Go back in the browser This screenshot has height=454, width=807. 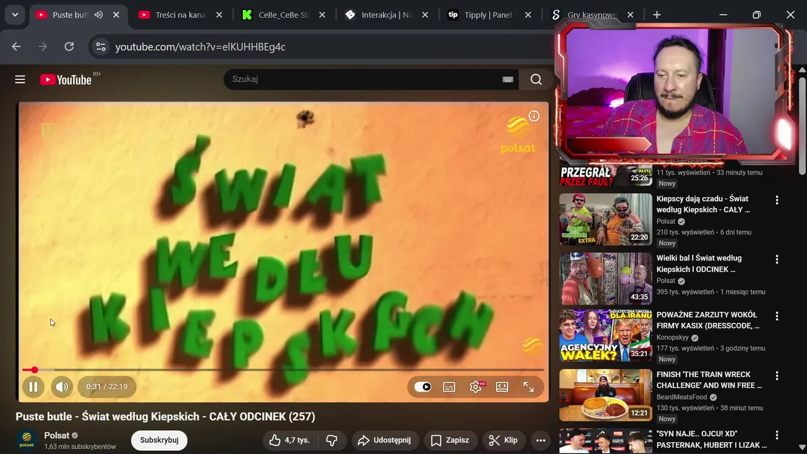pyautogui.click(x=16, y=47)
